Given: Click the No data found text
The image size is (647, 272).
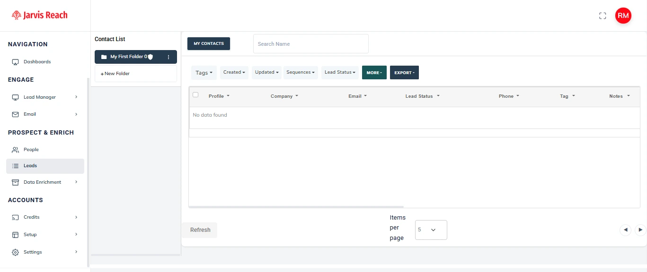Looking at the screenshot, I should point(210,115).
